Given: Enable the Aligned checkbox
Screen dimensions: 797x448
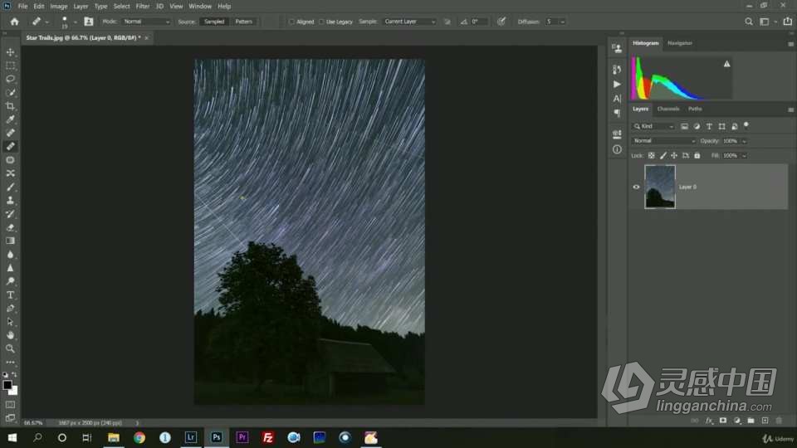Looking at the screenshot, I should tap(291, 22).
